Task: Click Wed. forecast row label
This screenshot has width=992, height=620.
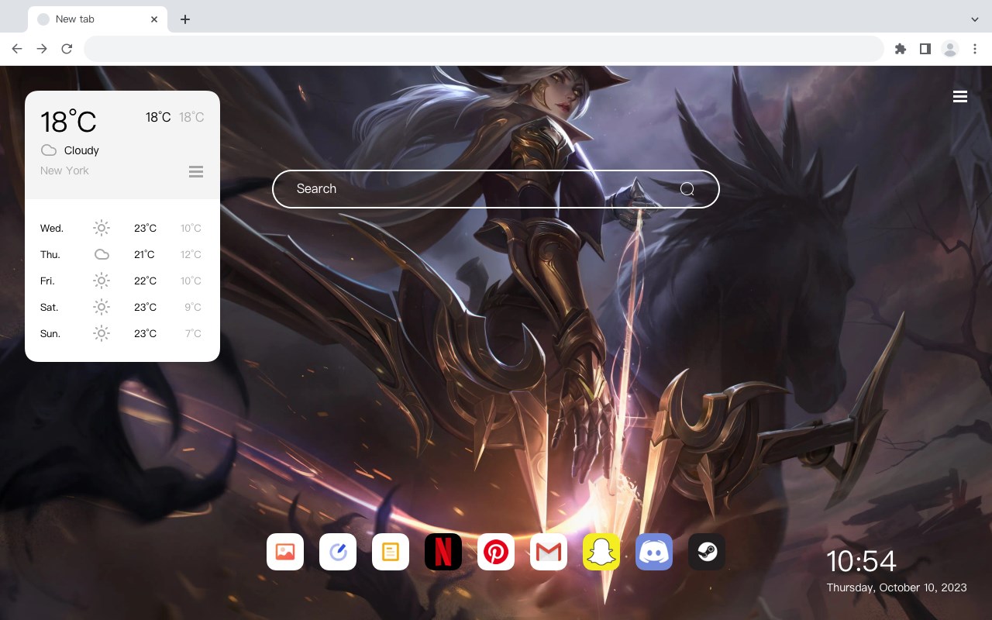Action: [x=52, y=228]
